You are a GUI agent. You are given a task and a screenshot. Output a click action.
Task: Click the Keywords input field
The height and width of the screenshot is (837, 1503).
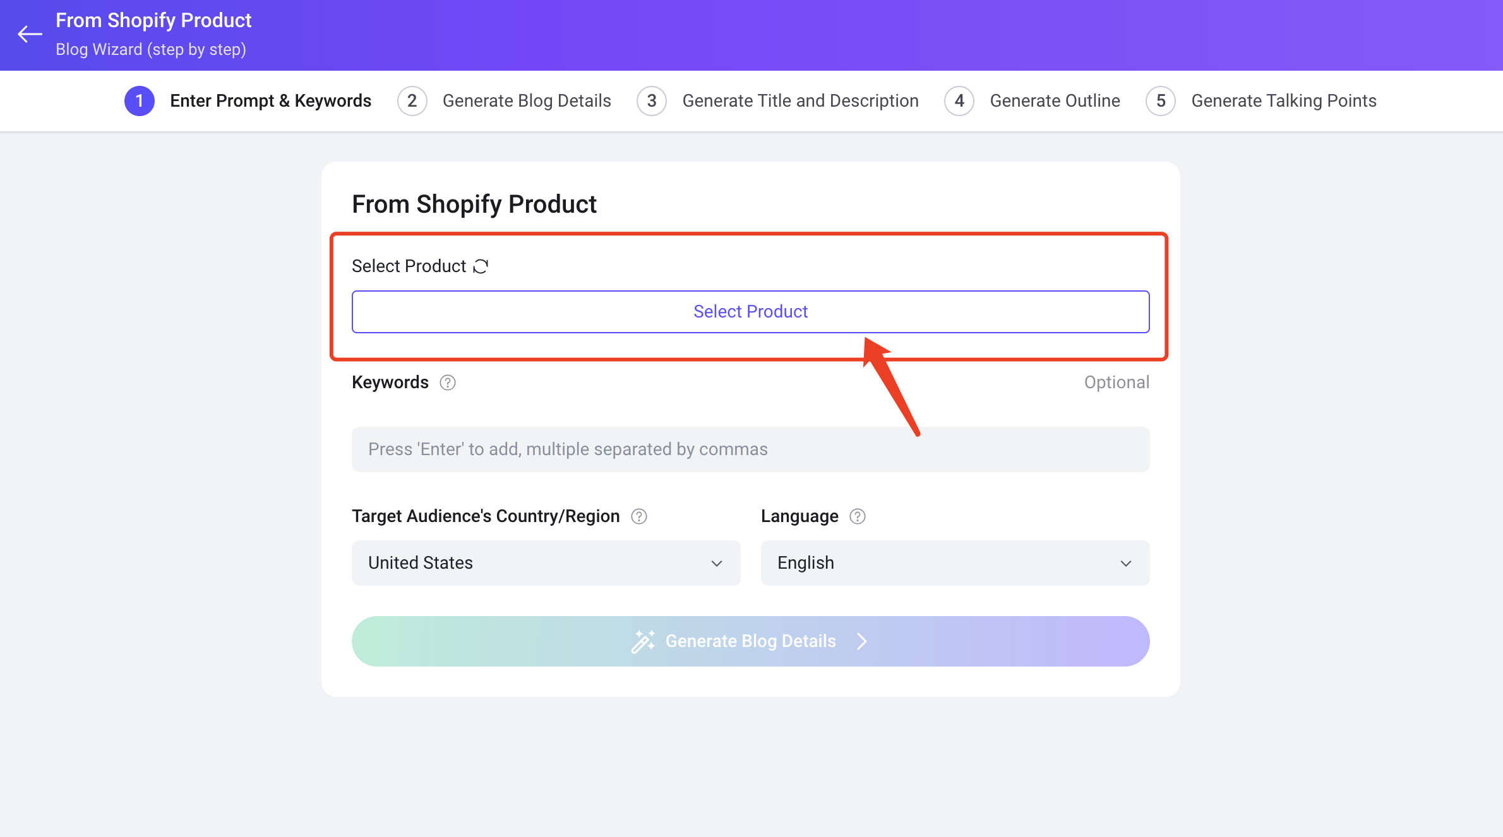click(x=750, y=448)
